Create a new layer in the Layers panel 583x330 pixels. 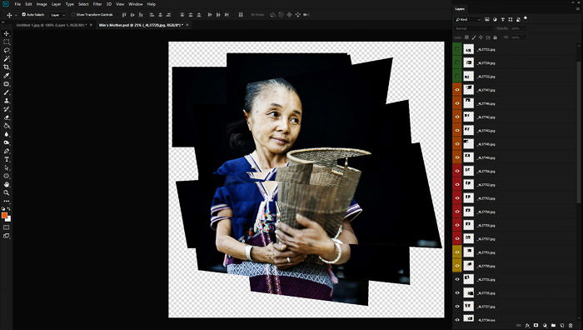(562, 326)
